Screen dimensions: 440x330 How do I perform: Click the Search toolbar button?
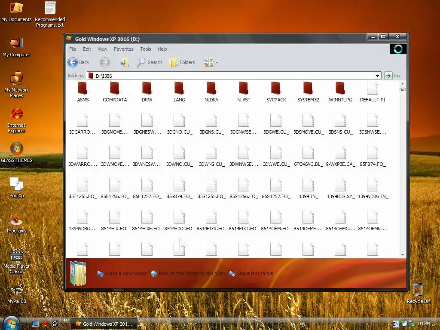(149, 62)
